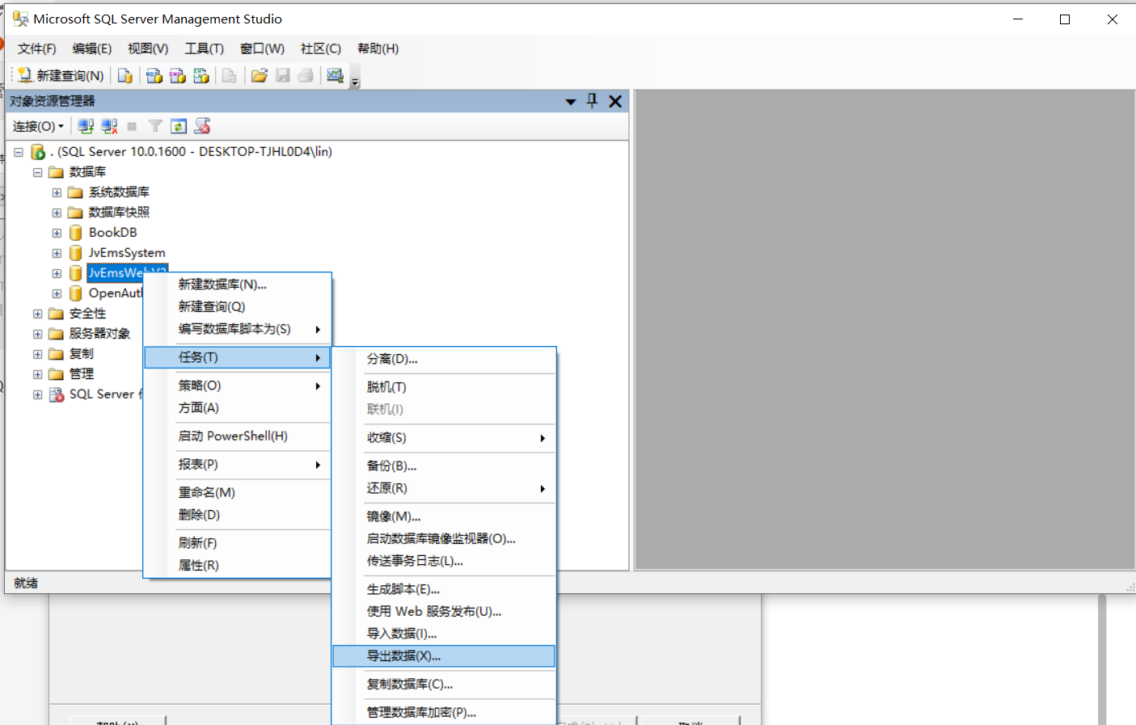Open a new DMX query from the toolbar
This screenshot has width=1136, height=725.
pyautogui.click(x=177, y=74)
